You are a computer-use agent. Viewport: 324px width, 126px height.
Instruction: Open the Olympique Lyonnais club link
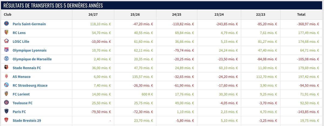[29, 50]
